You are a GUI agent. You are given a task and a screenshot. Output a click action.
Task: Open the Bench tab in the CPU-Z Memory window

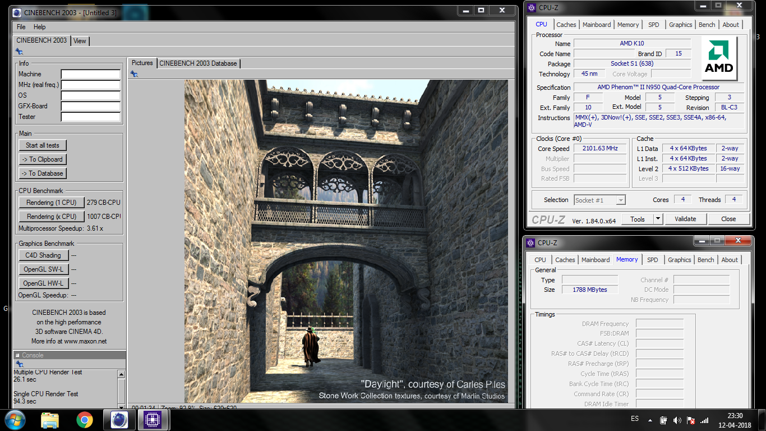click(705, 260)
